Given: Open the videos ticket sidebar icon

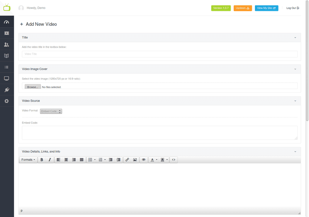Looking at the screenshot, I should pos(7,33).
